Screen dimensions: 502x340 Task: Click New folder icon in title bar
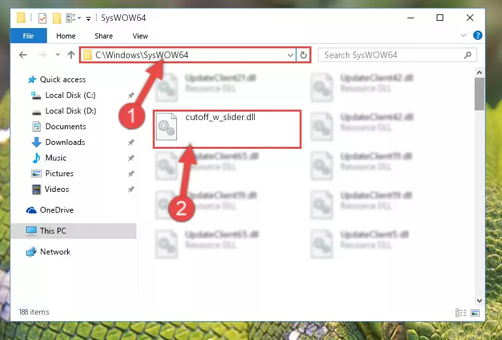tap(57, 18)
